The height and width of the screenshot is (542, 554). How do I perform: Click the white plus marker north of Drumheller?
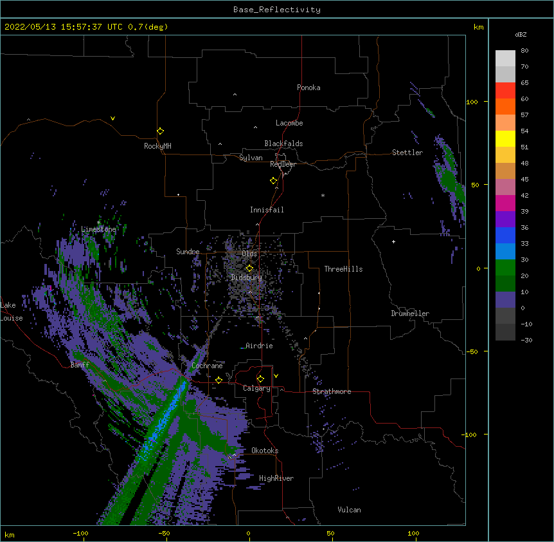click(x=393, y=241)
